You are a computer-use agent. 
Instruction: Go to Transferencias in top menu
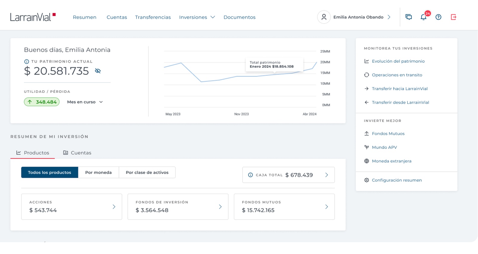(153, 17)
